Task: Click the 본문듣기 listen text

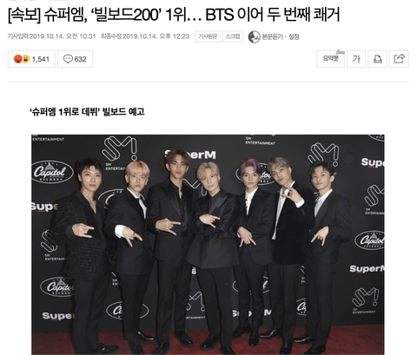Action: point(272,36)
